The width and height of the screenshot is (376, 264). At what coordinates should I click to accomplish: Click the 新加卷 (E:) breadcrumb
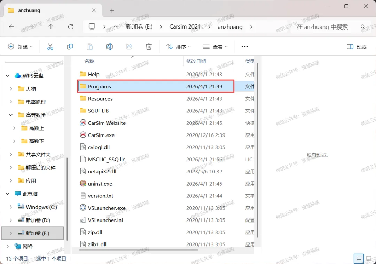139,26
